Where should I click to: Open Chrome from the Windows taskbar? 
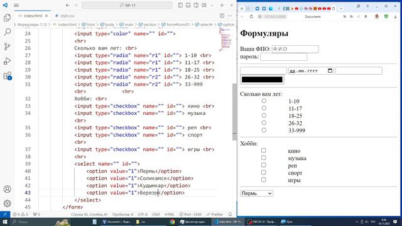tap(172, 222)
